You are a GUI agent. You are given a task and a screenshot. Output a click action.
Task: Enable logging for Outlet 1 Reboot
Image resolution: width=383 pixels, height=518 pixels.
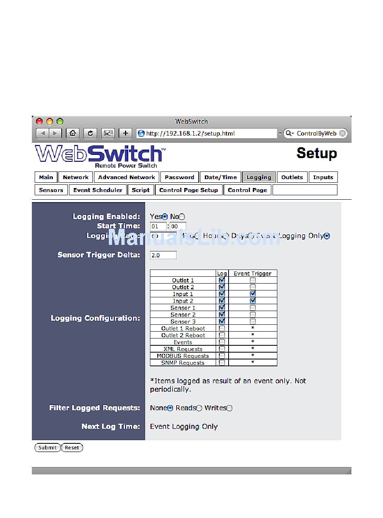(x=222, y=328)
